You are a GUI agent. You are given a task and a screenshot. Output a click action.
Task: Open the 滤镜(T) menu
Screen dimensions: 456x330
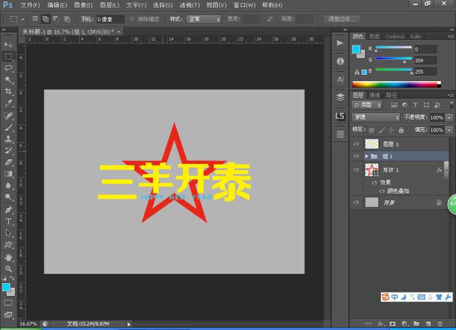pos(190,5)
